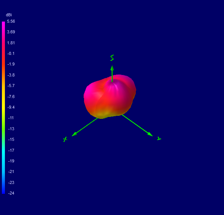Click the -21 scale value
This screenshot has width=224, height=215.
point(11,171)
